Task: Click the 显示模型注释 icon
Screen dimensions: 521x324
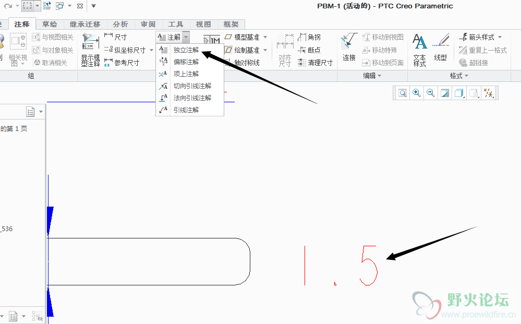Action: coord(91,50)
